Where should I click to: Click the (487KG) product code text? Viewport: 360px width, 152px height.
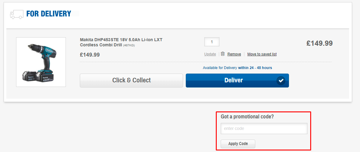click(129, 45)
